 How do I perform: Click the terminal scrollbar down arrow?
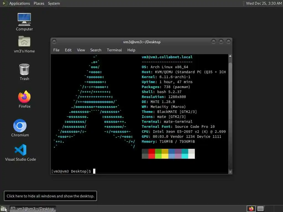230,172
